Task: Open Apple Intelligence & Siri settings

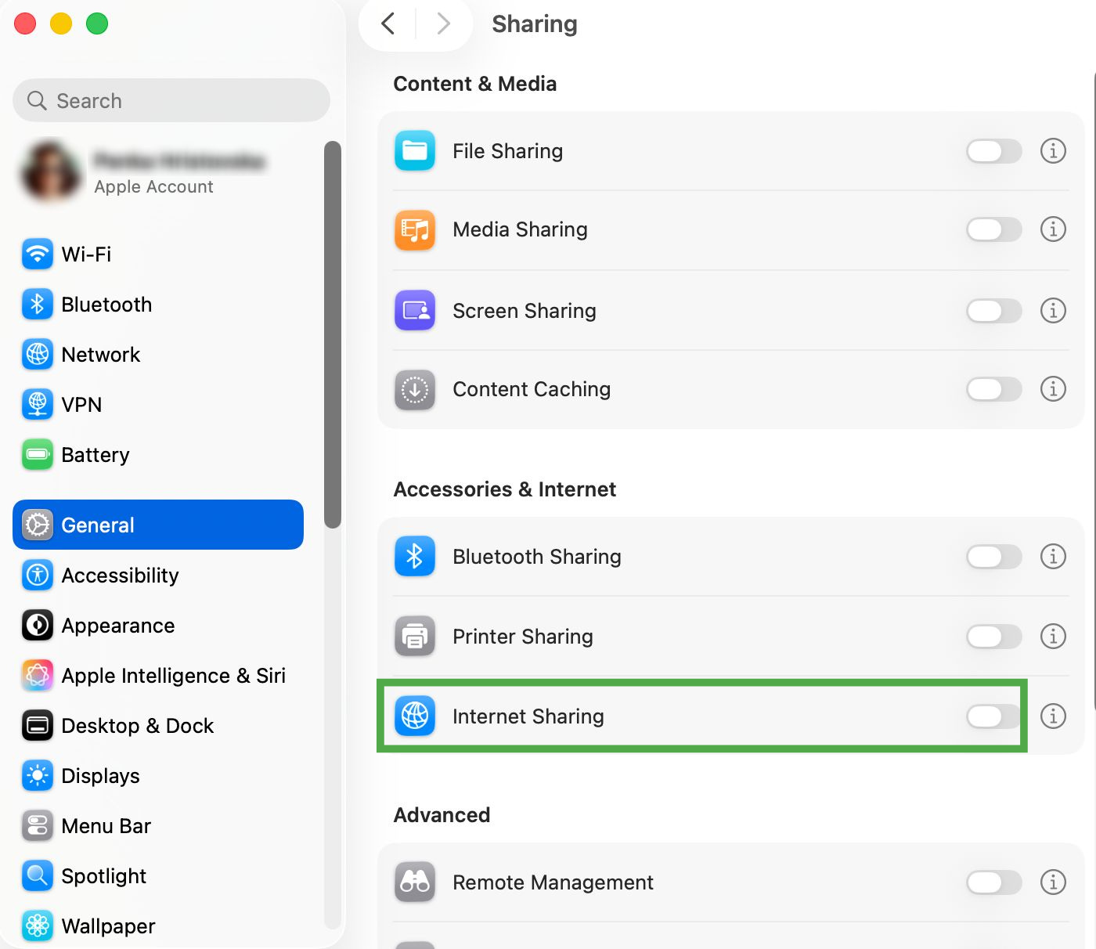Action: pos(158,675)
